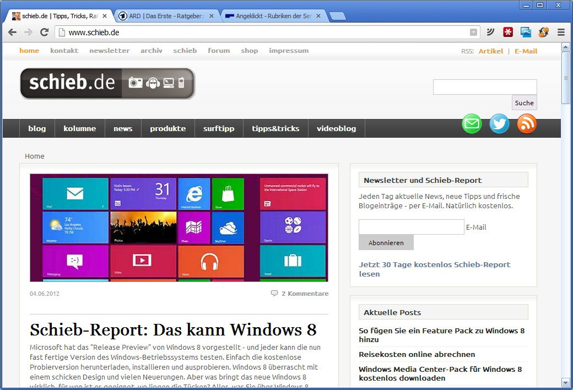Image resolution: width=573 pixels, height=390 pixels.
Task: Open Windows Media Center-Pack post
Action: point(440,373)
